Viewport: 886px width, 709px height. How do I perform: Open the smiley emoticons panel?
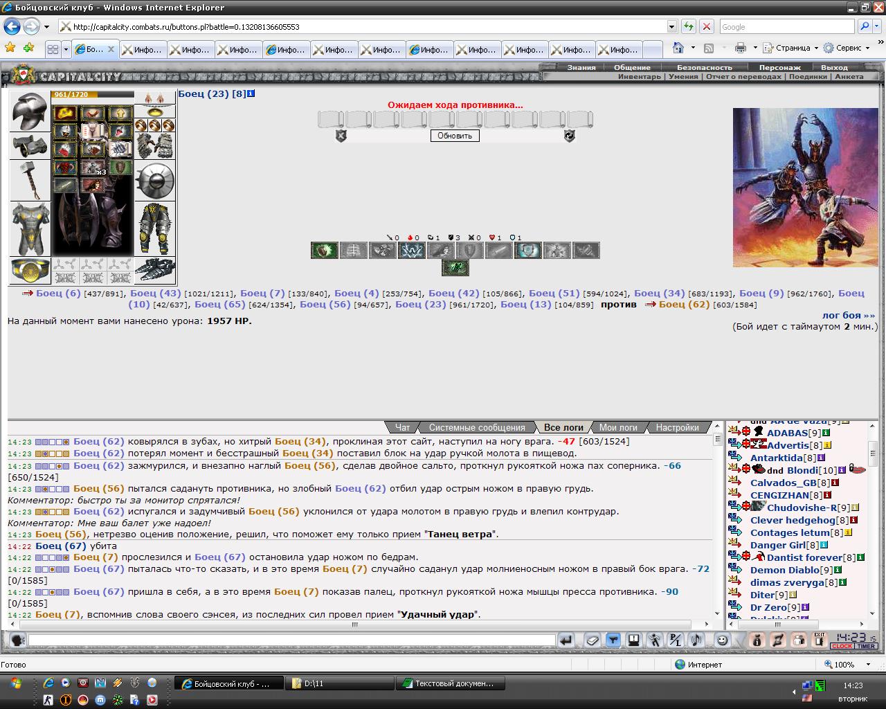[721, 640]
